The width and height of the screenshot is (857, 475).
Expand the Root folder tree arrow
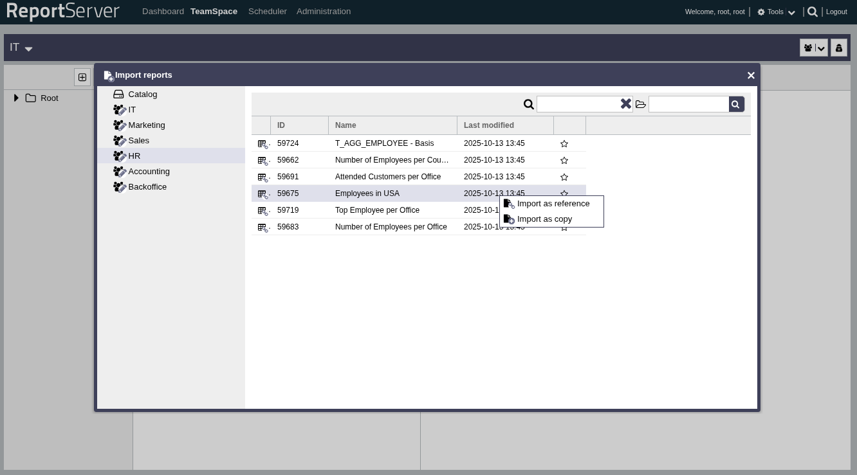16,98
